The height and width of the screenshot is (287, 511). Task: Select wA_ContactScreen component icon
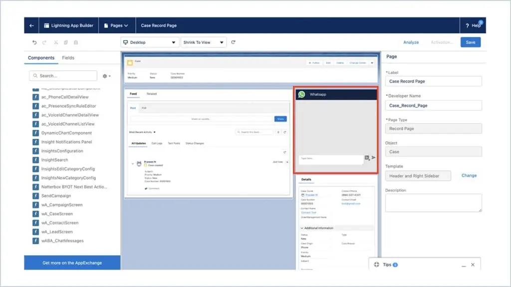35,223
